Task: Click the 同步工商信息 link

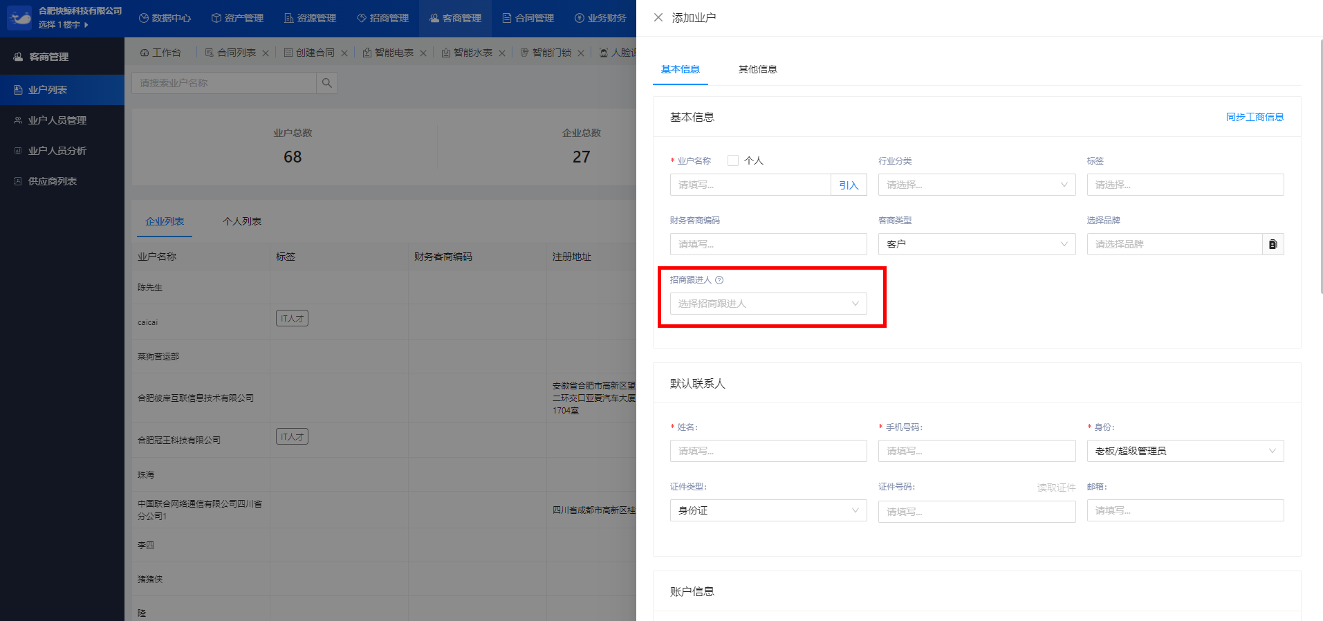Action: (1255, 117)
